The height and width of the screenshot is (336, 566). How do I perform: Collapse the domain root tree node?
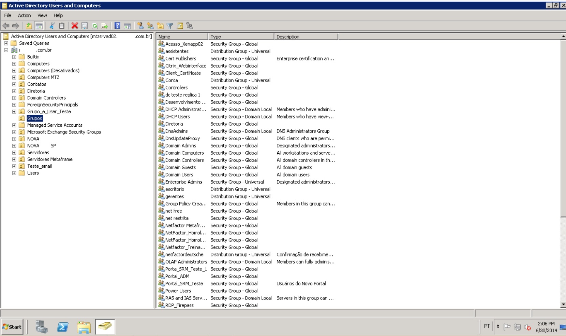pyautogui.click(x=6, y=50)
